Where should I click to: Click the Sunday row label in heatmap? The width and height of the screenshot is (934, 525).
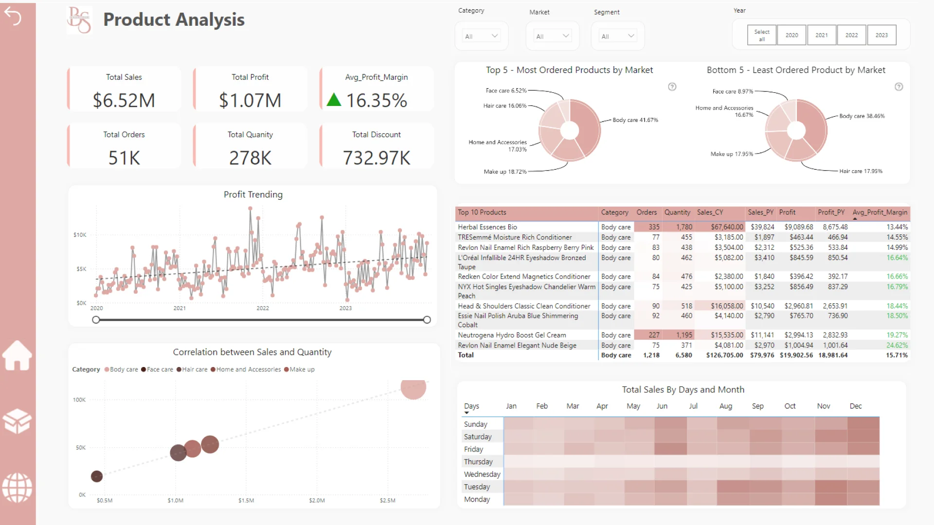tap(475, 424)
